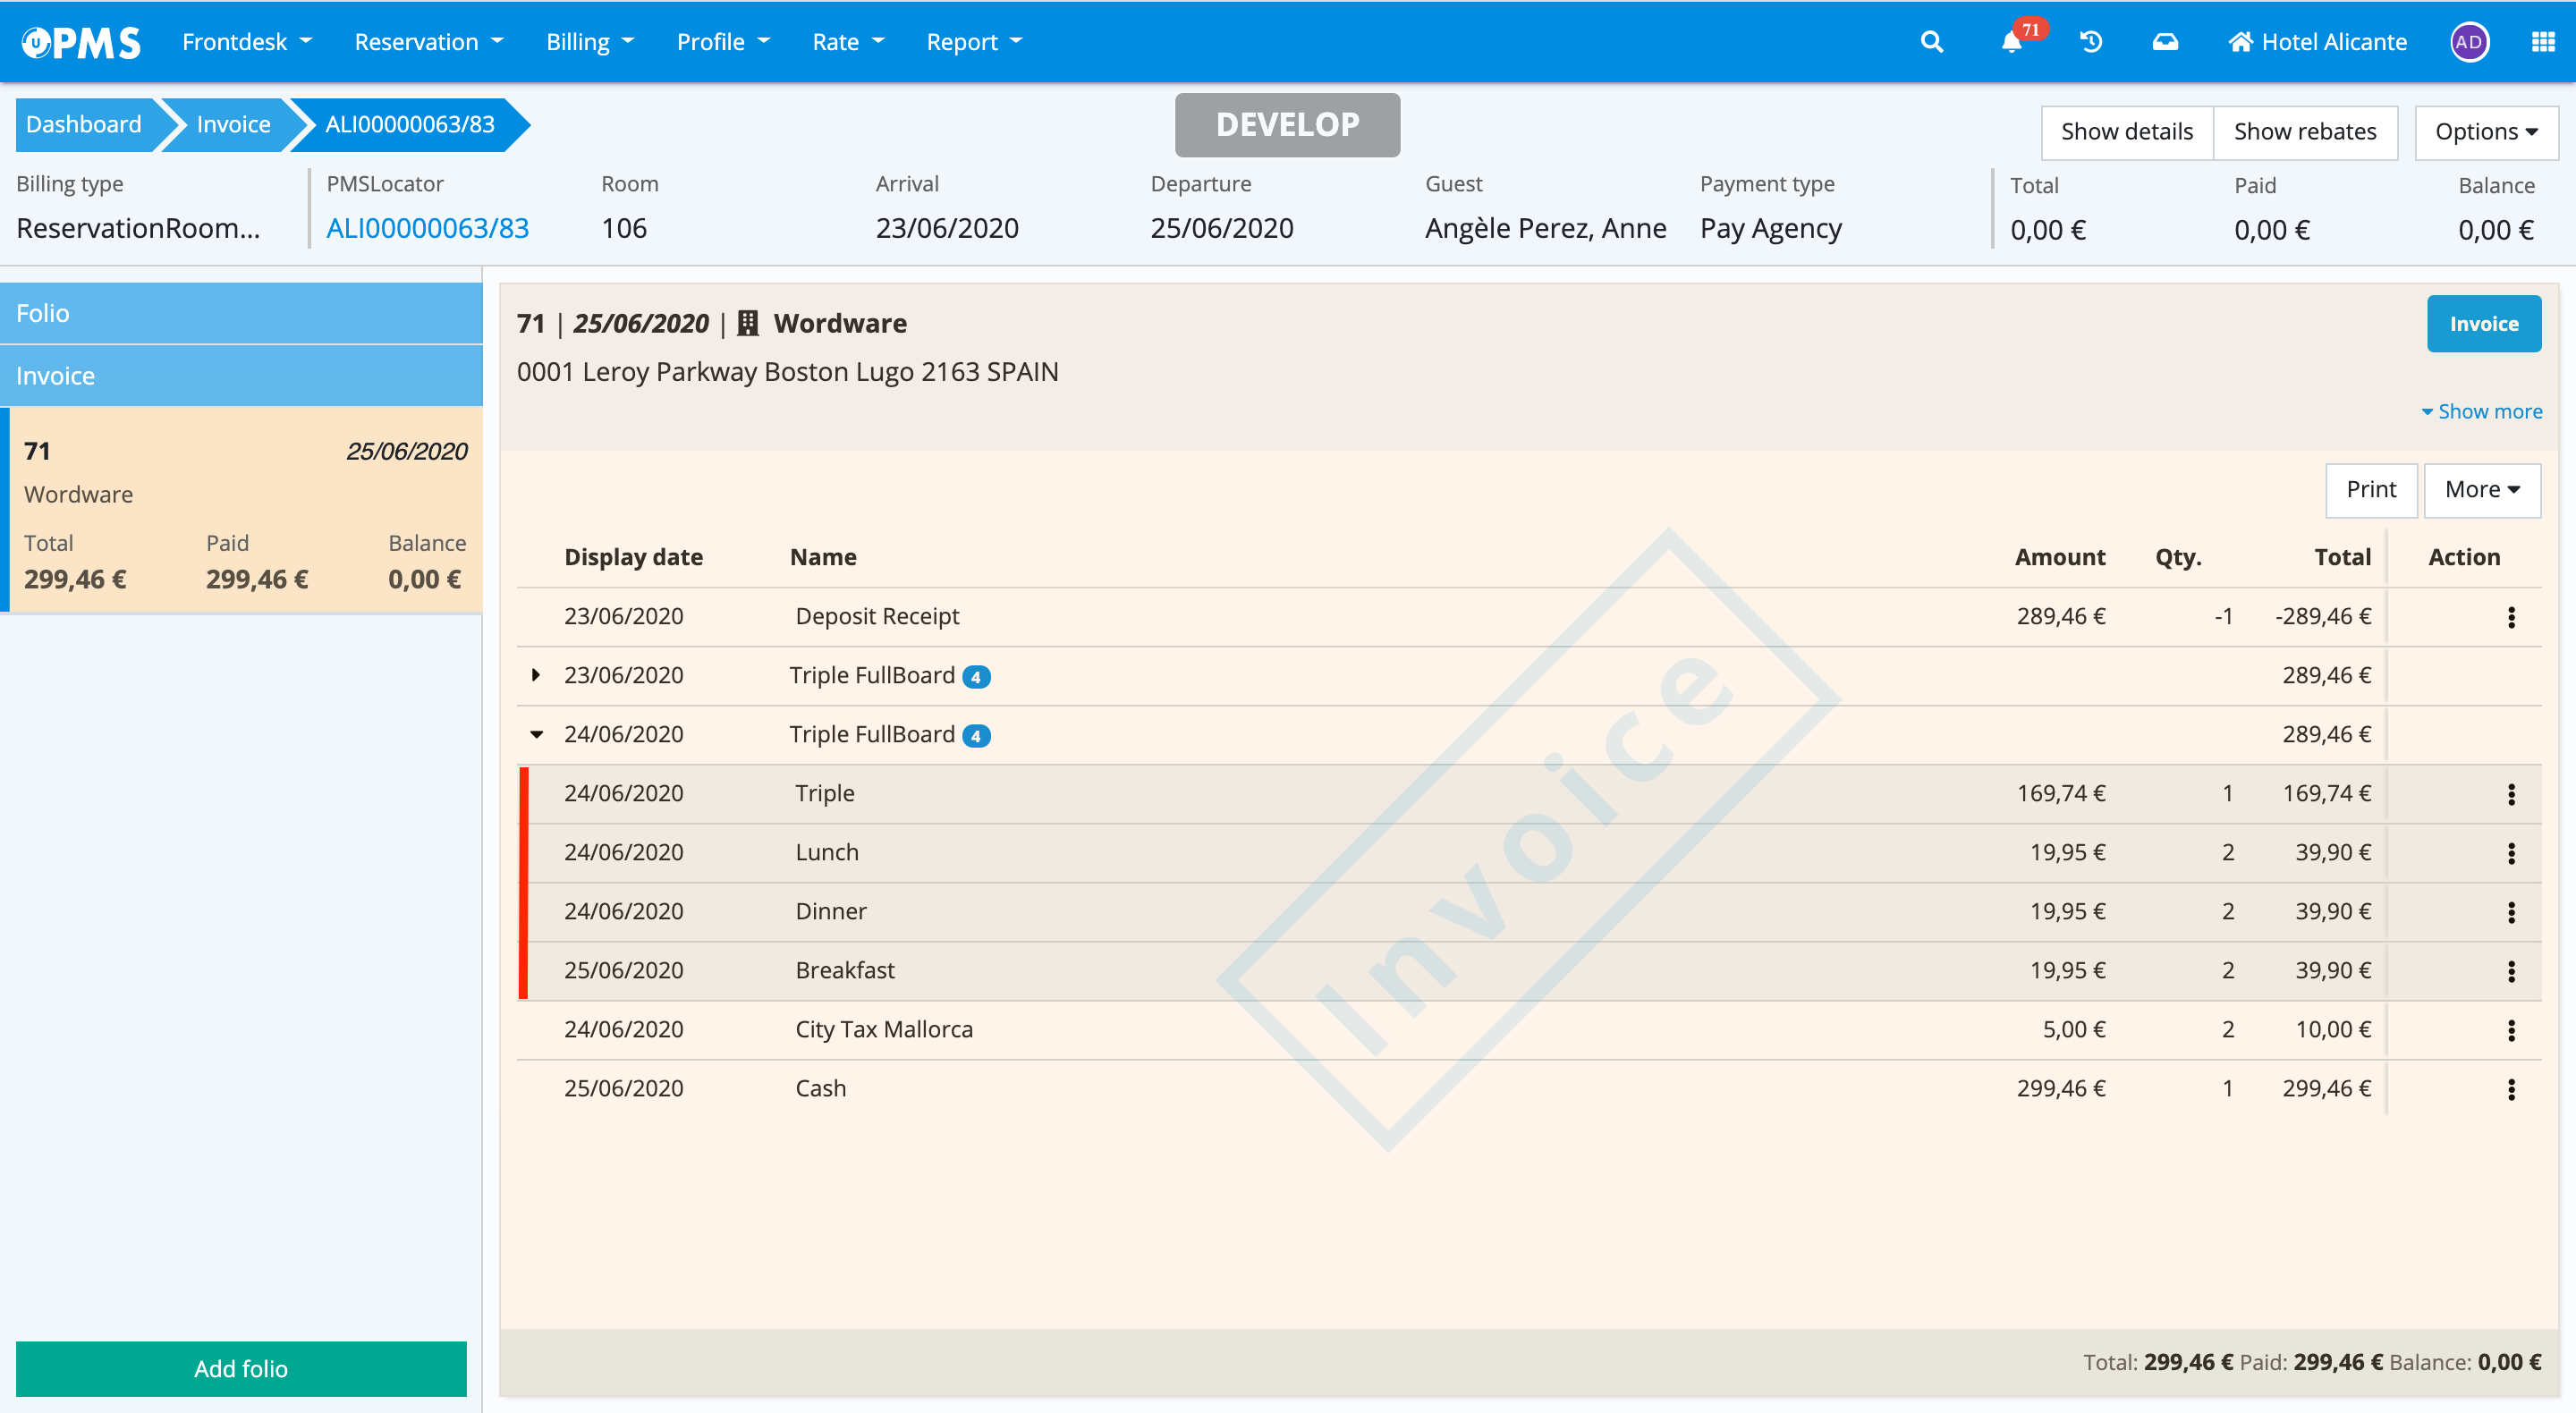Expand Show more invoice details
This screenshot has height=1413, width=2576.
[x=2481, y=411]
